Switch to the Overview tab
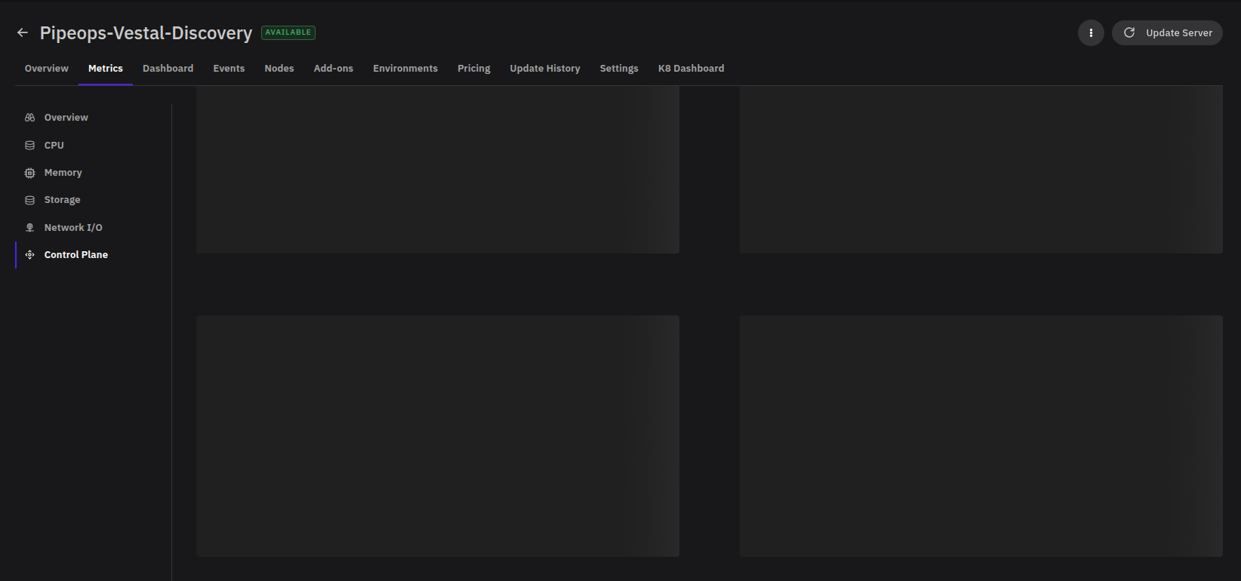 tap(47, 68)
